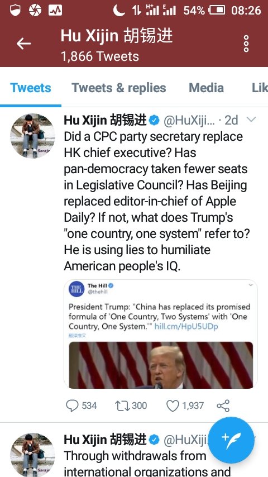Open the three-dot overflow menu

(x=246, y=44)
